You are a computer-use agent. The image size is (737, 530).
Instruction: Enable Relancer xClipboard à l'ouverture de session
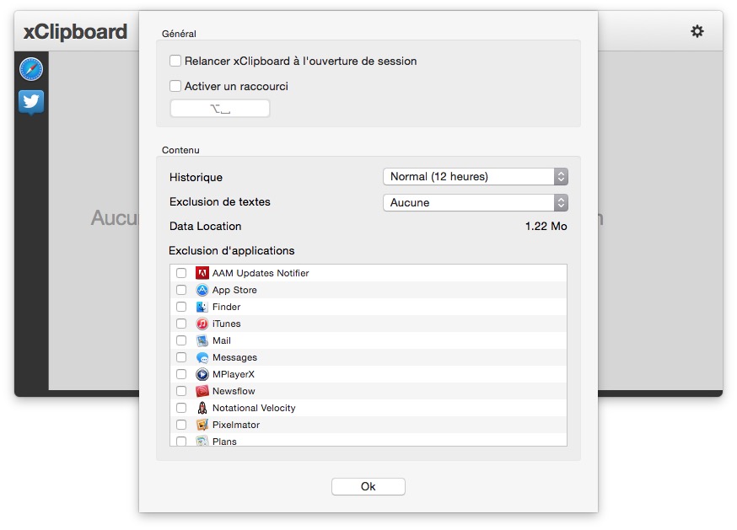(x=175, y=61)
